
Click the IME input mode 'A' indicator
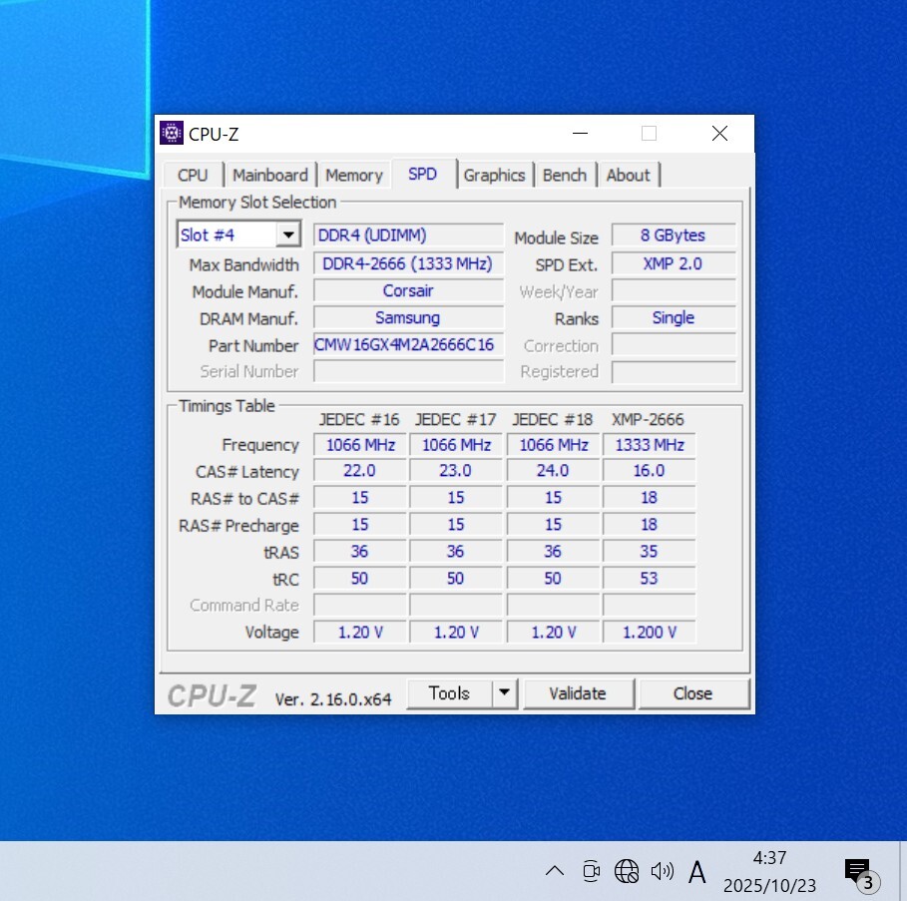coord(697,873)
